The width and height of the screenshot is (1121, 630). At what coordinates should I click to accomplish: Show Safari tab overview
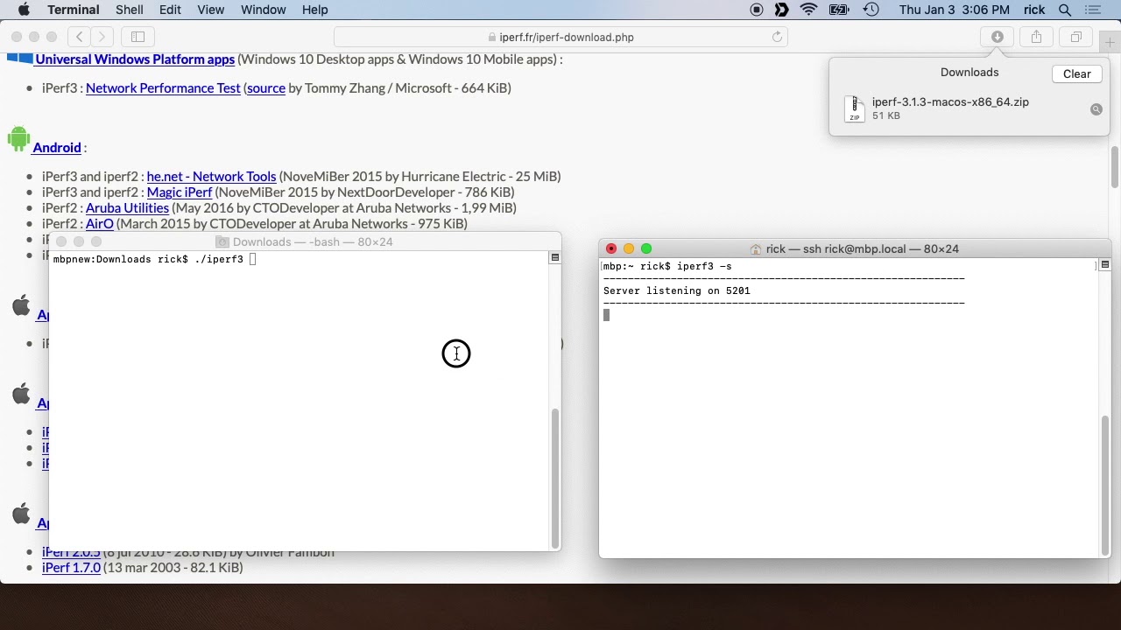point(1075,37)
